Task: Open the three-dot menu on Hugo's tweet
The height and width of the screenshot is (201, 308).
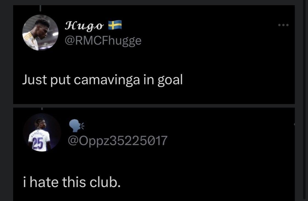Action: click(x=283, y=25)
